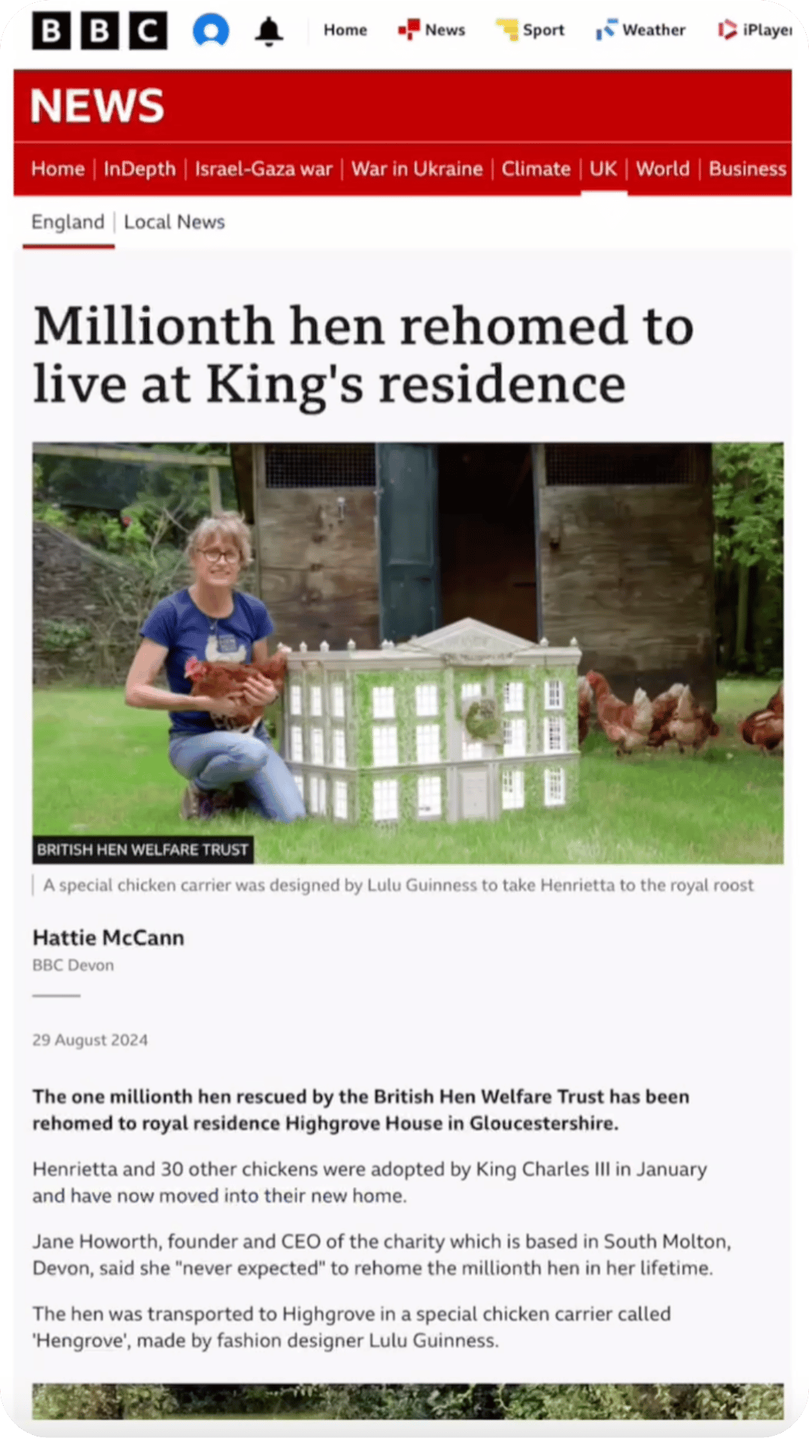Select Home in red news menu
809x1438 pixels.
click(58, 169)
